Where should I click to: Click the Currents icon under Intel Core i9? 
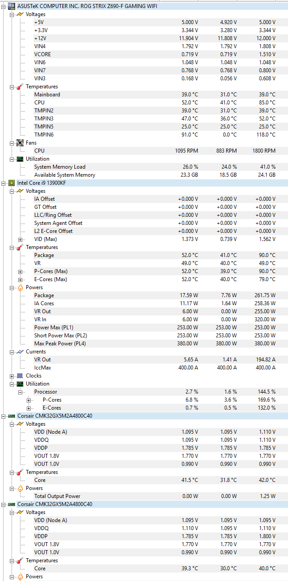[20, 352]
